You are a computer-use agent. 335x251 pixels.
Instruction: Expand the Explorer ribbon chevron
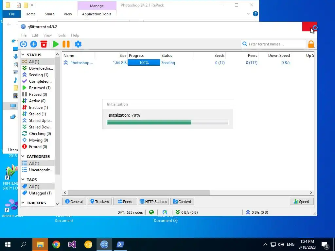(248, 14)
